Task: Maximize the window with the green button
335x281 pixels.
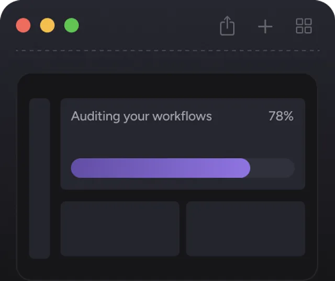Action: coord(72,25)
